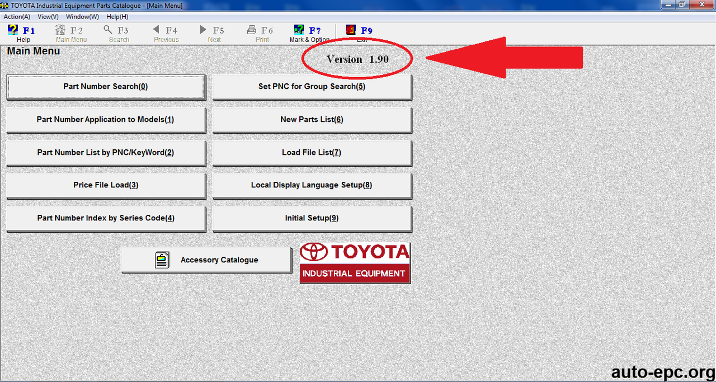The width and height of the screenshot is (716, 382).
Task: Open Initial Setup(9)
Action: pos(312,218)
